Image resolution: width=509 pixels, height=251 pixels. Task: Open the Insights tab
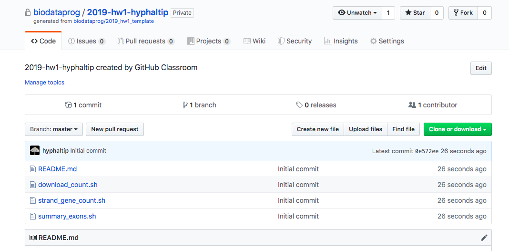(x=341, y=41)
